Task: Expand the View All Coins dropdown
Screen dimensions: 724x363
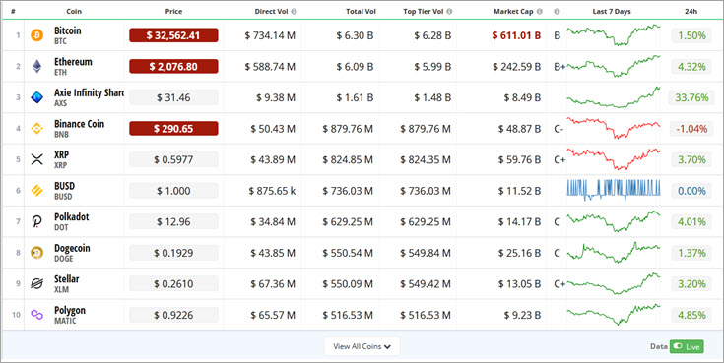Action: click(x=362, y=346)
